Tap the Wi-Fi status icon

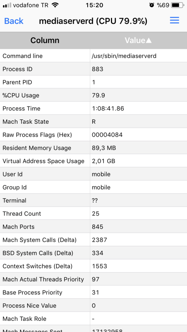(55, 5)
